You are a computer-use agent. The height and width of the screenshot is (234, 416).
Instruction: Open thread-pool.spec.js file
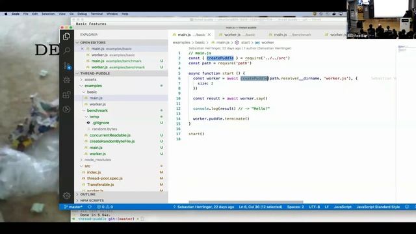[105, 178]
